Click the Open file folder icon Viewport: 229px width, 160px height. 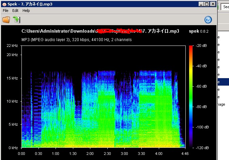pos(6,19)
